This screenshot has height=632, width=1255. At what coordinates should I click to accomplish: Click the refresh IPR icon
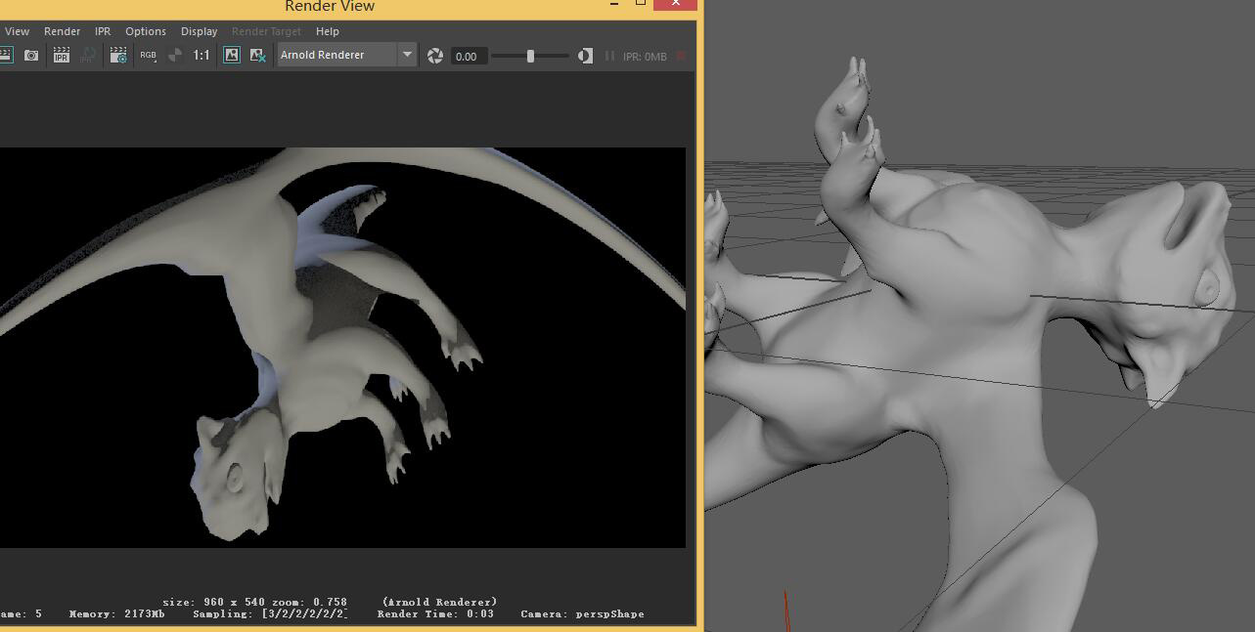88,56
